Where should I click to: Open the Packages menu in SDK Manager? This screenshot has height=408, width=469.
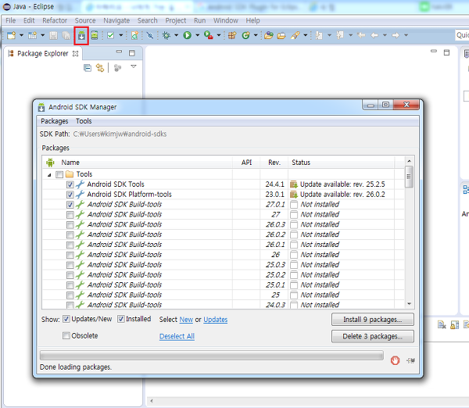point(55,121)
